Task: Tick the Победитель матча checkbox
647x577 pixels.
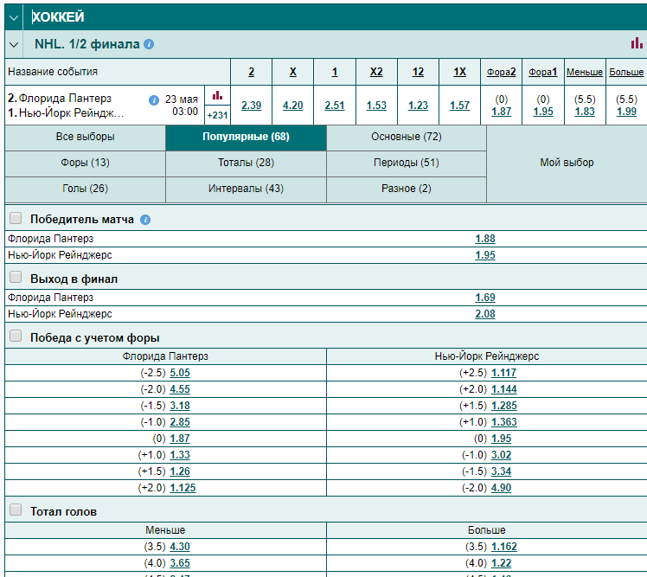Action: click(16, 218)
